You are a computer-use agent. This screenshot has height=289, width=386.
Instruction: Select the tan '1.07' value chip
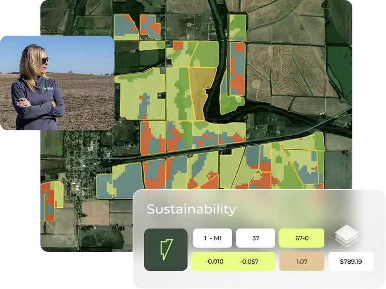302,262
